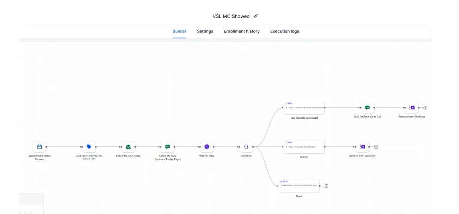Select SMS for Book Sales Call node

coord(367,108)
